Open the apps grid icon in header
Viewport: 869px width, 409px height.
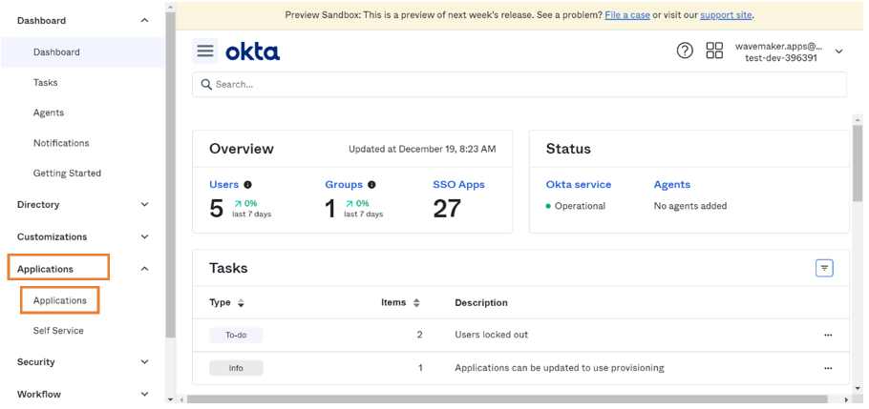click(714, 51)
